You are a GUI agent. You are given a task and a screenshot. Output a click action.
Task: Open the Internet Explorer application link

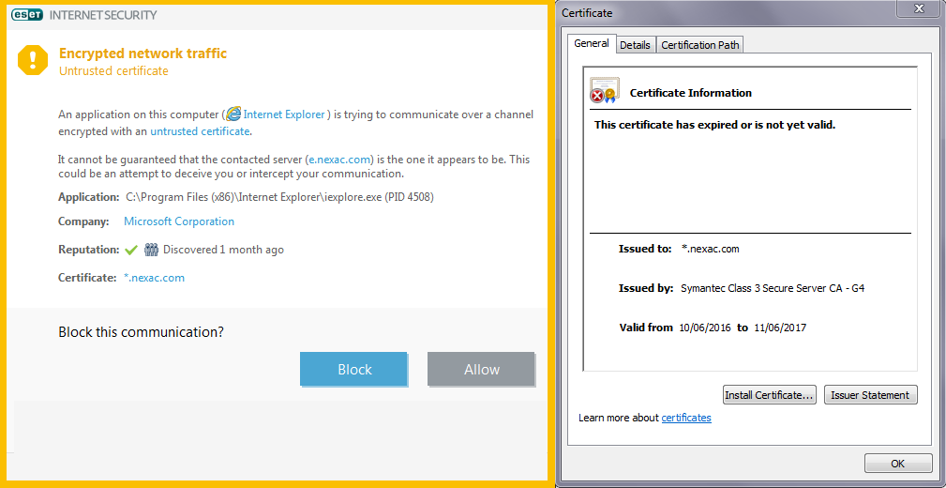(x=284, y=114)
